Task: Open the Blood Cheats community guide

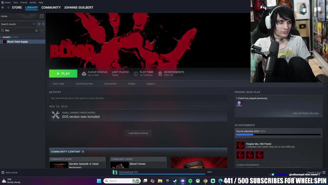Action: pos(138,163)
